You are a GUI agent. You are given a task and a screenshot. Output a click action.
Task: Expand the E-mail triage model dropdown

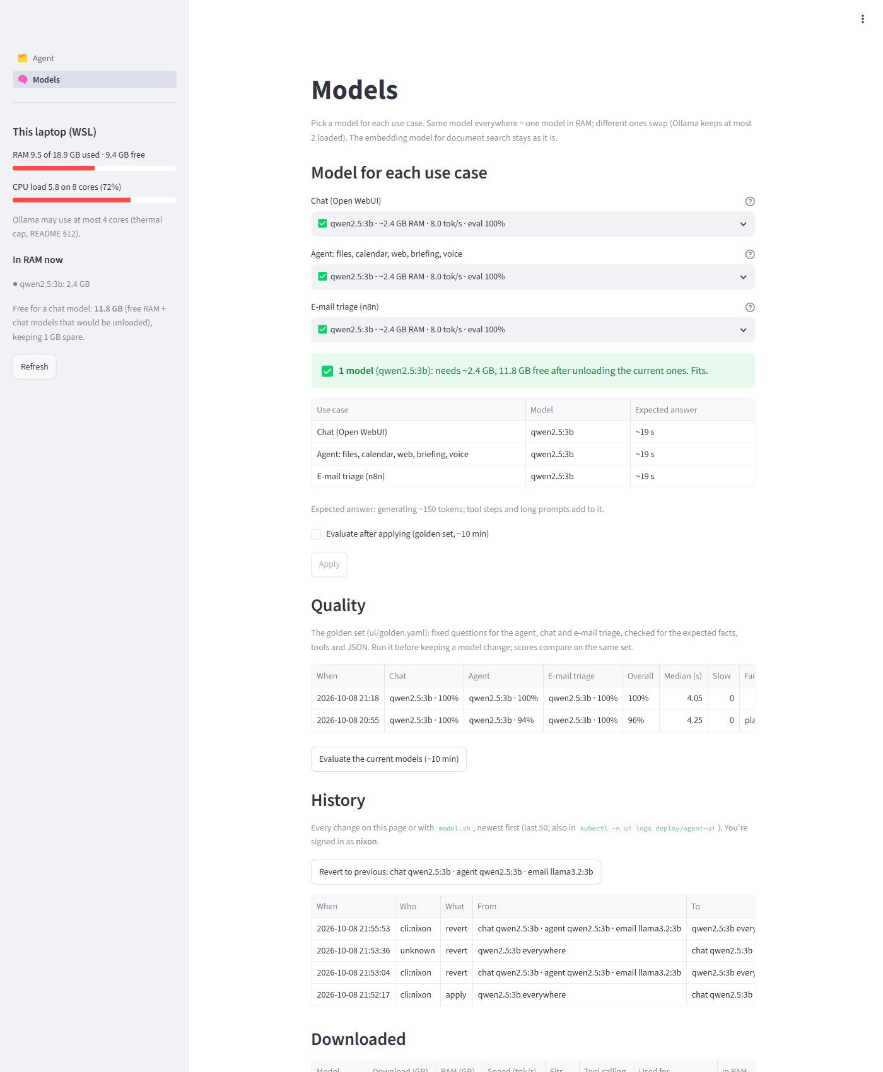click(533, 330)
